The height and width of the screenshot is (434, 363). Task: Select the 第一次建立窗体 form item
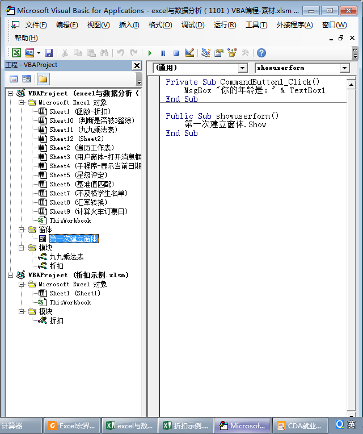click(74, 239)
